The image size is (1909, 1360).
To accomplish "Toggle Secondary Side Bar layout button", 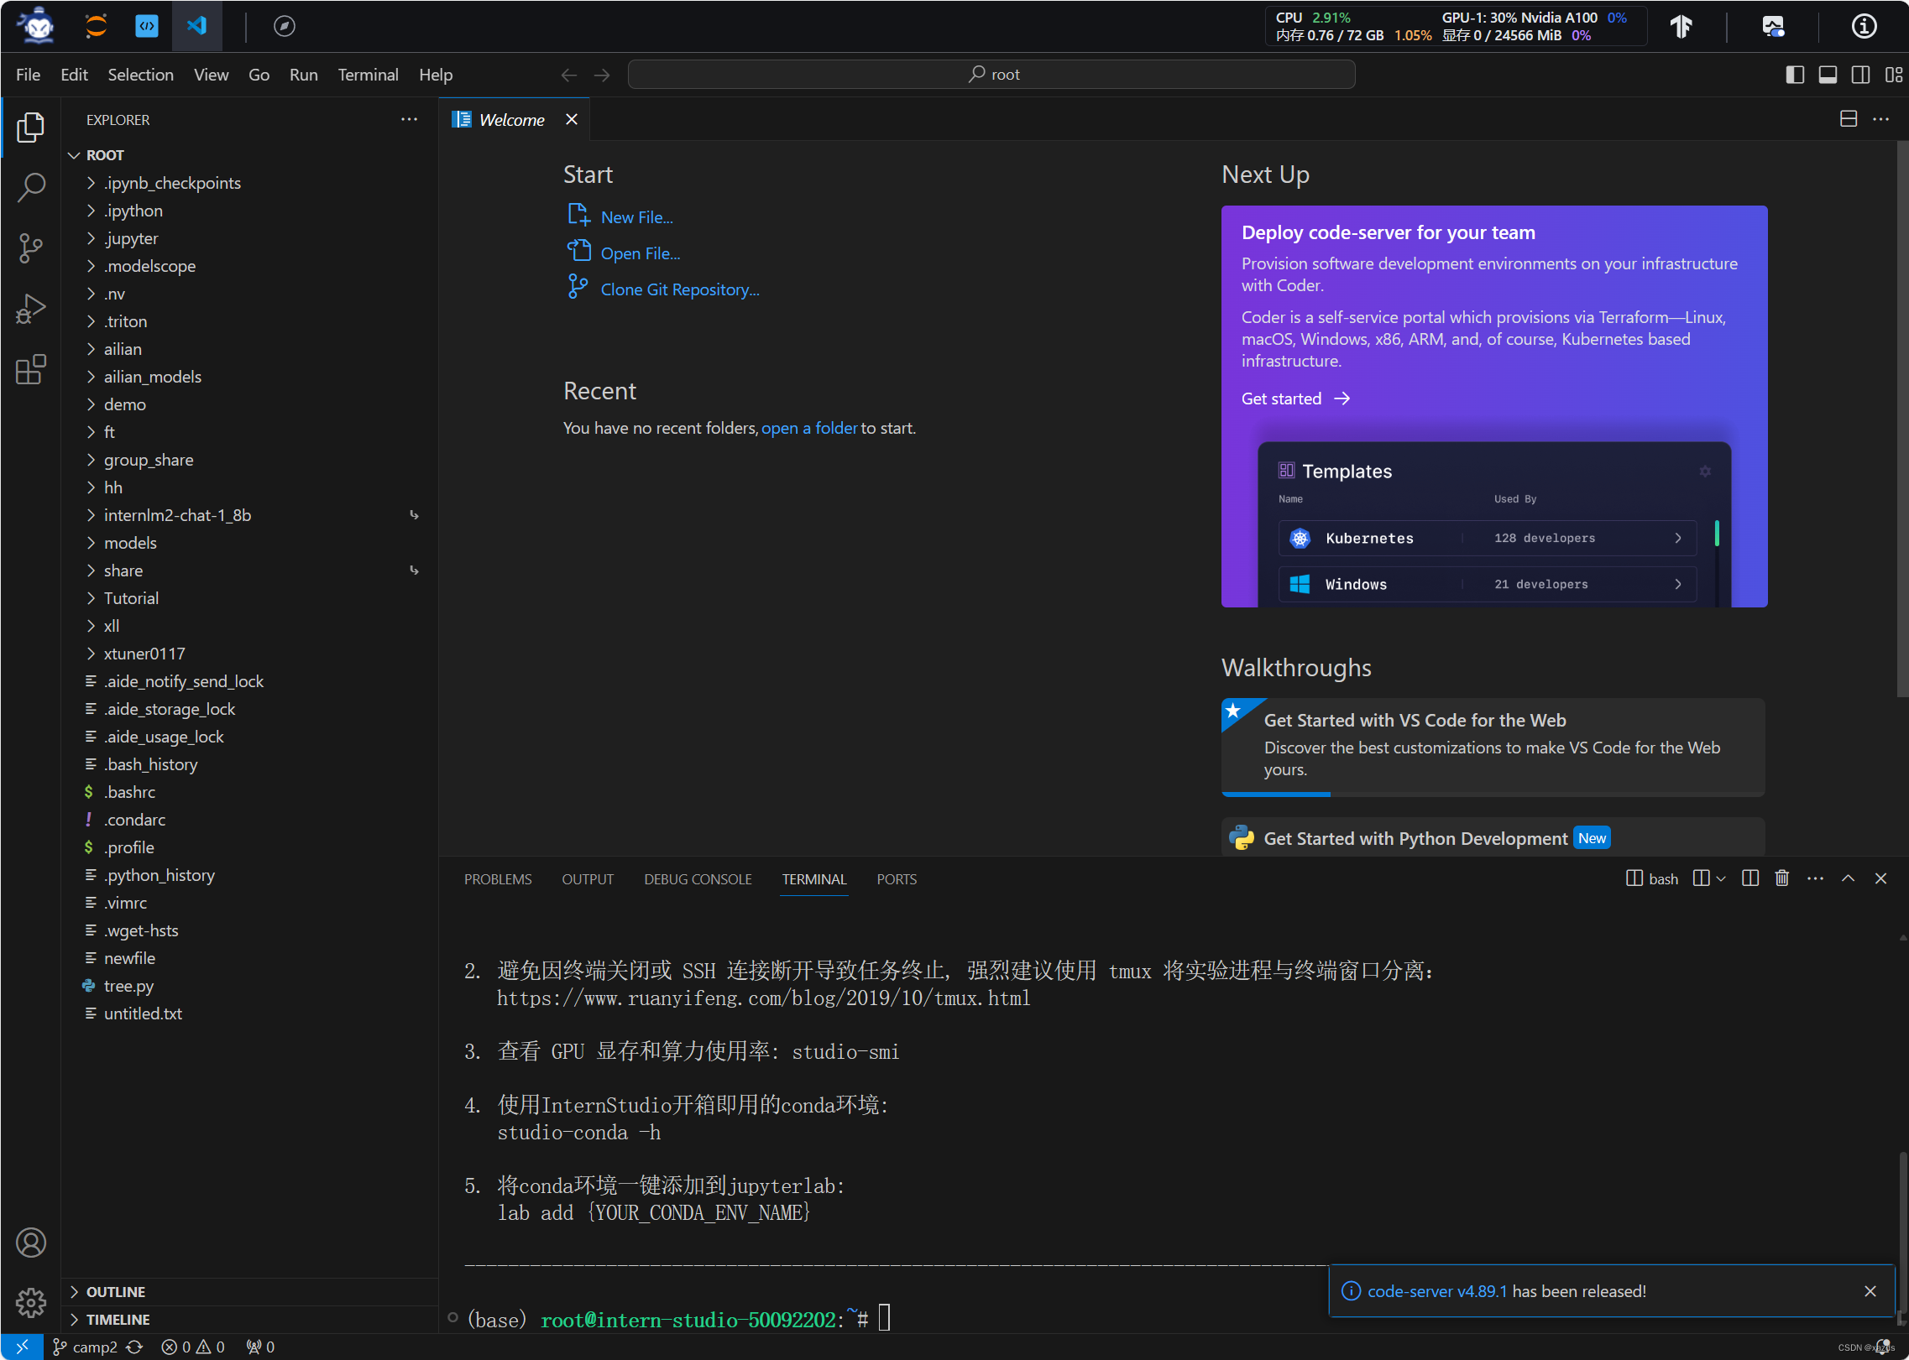I will click(1860, 75).
